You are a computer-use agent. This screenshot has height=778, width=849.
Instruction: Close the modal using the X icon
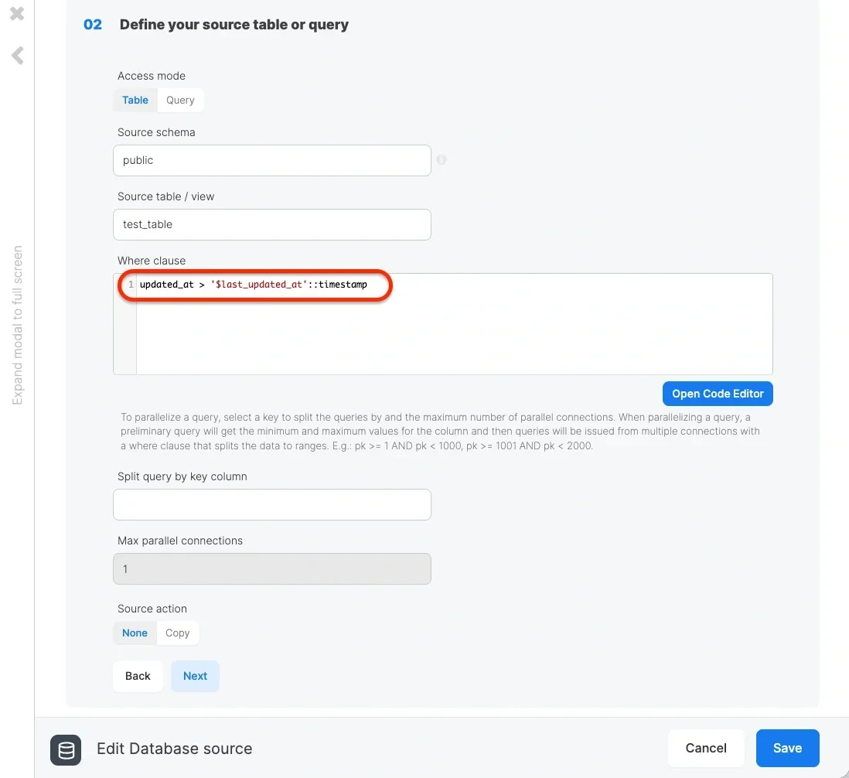[16, 13]
